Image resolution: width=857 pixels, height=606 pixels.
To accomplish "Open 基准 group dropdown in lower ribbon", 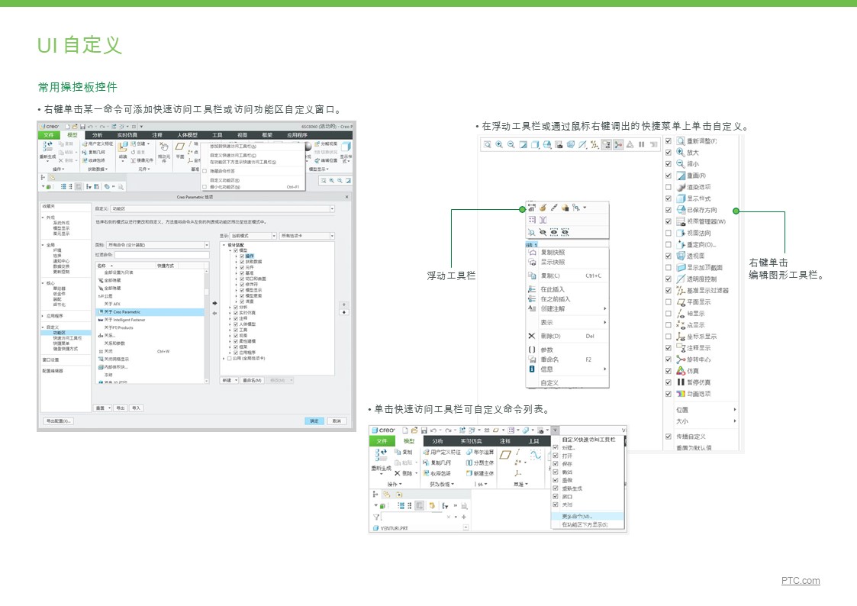I will click(521, 484).
